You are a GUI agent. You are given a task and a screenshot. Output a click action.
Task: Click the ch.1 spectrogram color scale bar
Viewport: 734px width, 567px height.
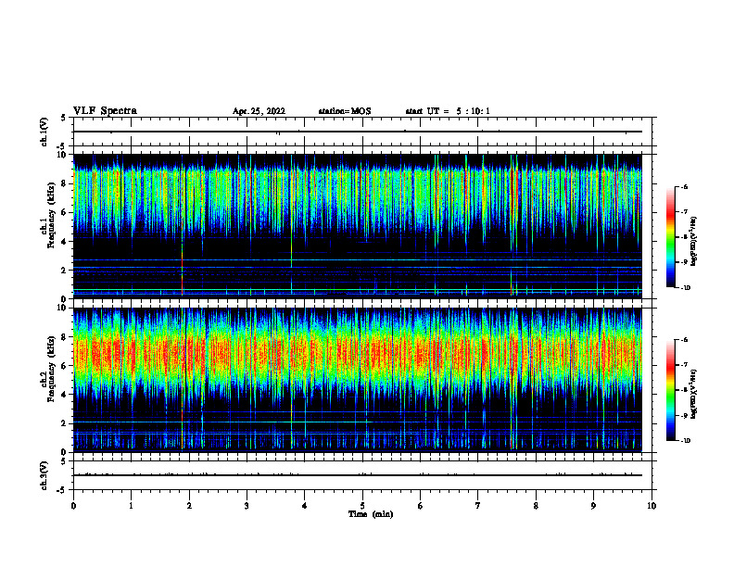tap(671, 237)
